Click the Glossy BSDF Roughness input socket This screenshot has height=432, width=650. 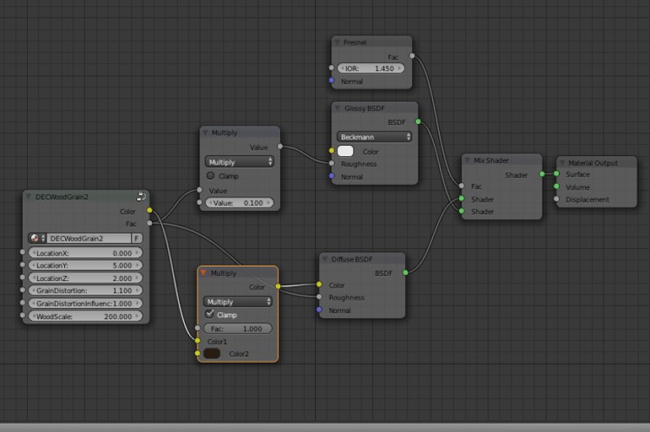click(332, 163)
